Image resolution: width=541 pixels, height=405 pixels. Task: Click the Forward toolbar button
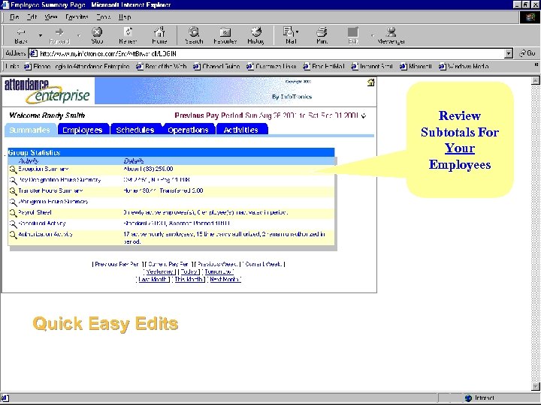coord(59,35)
